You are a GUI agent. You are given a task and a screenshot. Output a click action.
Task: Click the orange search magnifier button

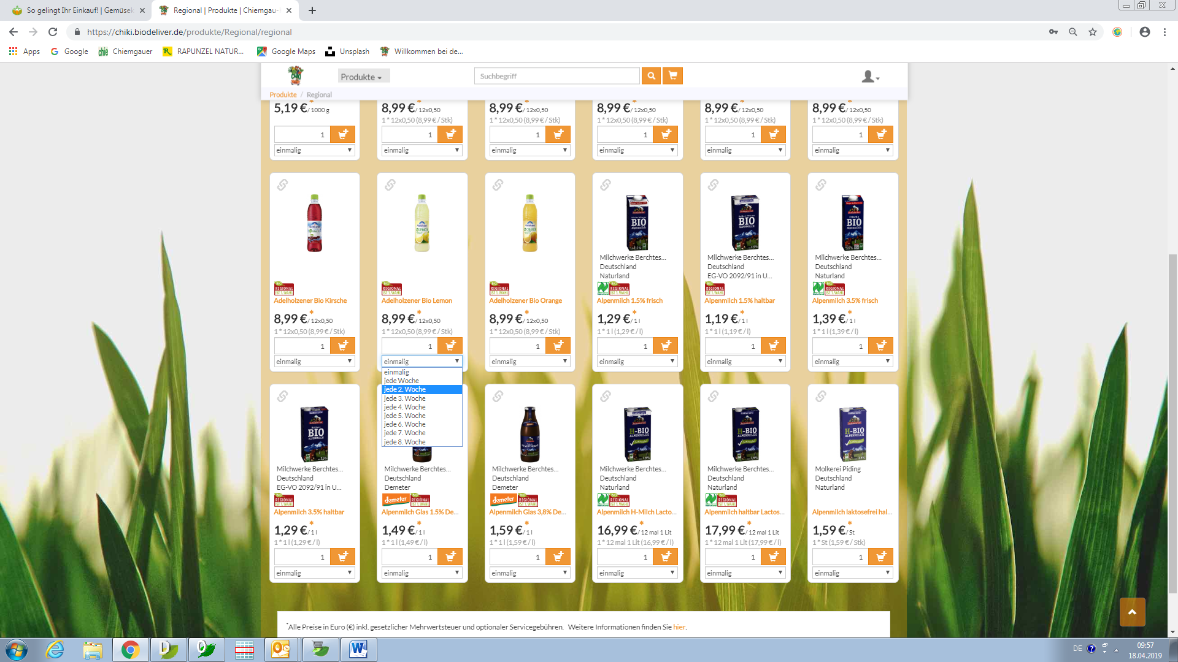[x=651, y=76]
